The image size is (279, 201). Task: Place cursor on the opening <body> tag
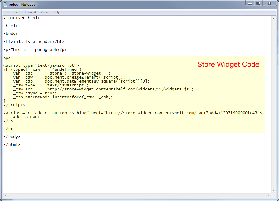pyautogui.click(x=11, y=34)
